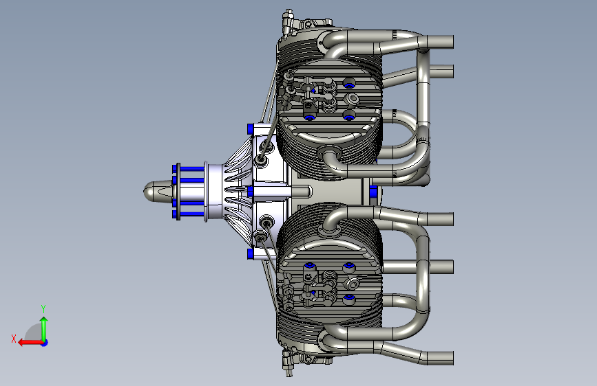The width and height of the screenshot is (597, 386).
Task: Click the red "X" label near the triad
Action: [x=14, y=339]
